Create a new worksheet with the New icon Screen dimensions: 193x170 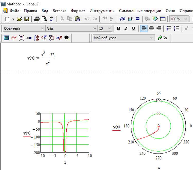(7, 19)
